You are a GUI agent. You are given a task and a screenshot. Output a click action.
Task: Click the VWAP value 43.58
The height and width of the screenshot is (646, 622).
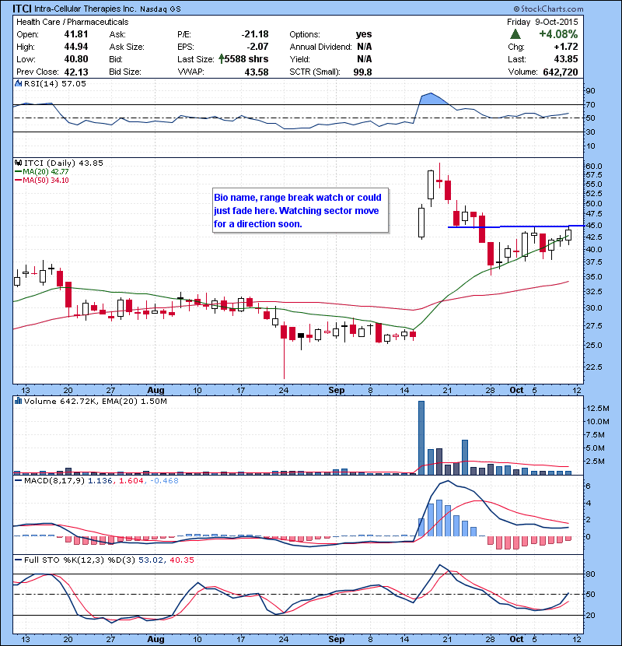(257, 72)
